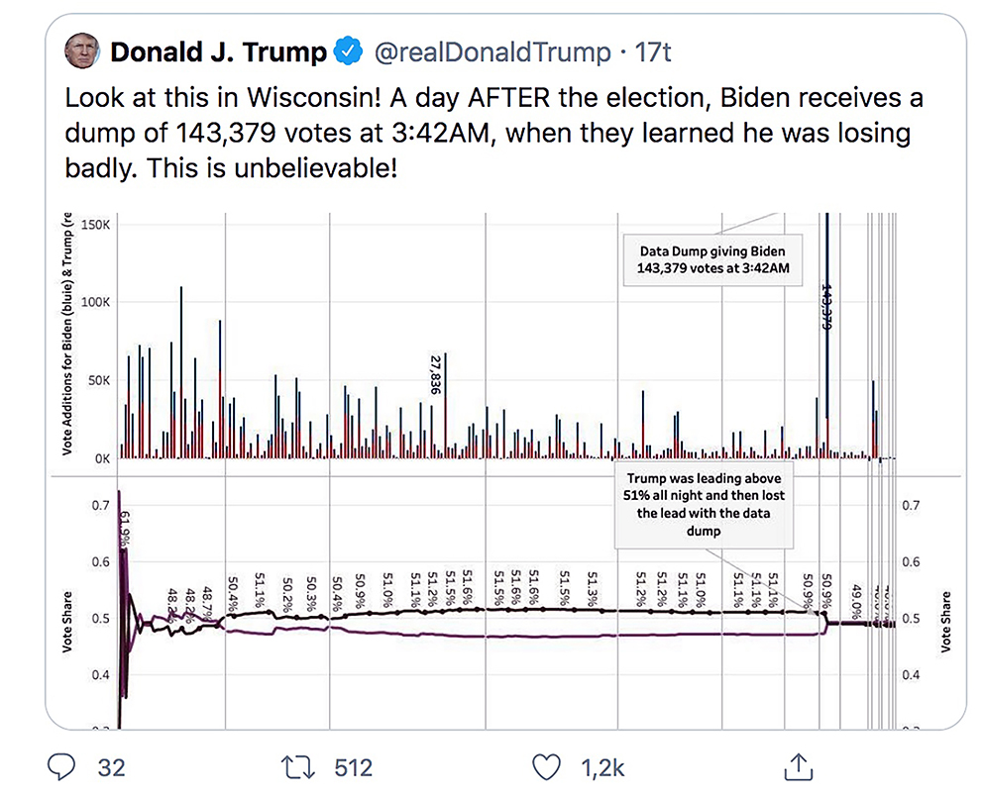
Task: Click the 512 retweet count
Action: click(x=353, y=767)
